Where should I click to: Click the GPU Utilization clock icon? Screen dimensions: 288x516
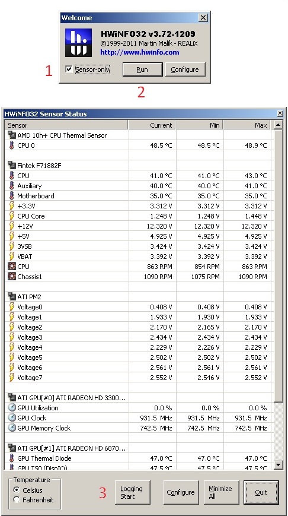[x=12, y=408]
